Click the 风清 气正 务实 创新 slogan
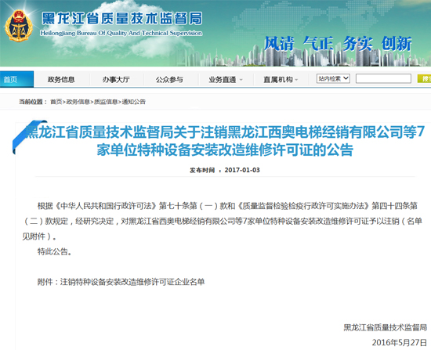 338,44
